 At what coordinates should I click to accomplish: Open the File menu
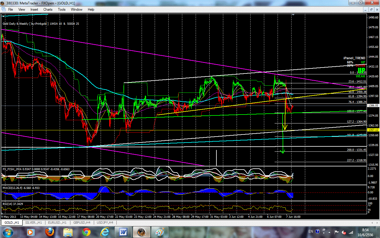pyautogui.click(x=10, y=10)
